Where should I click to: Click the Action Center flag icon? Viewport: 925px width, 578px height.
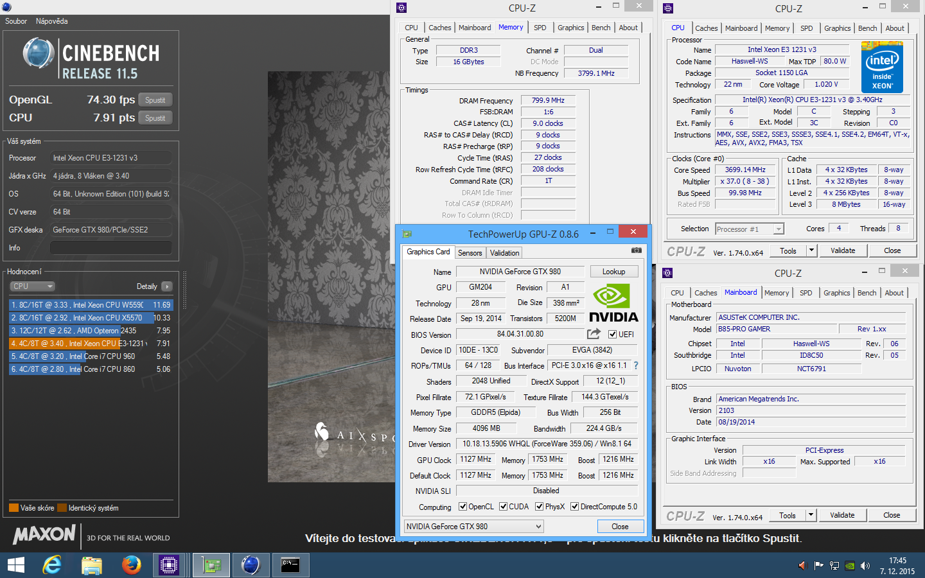[818, 566]
